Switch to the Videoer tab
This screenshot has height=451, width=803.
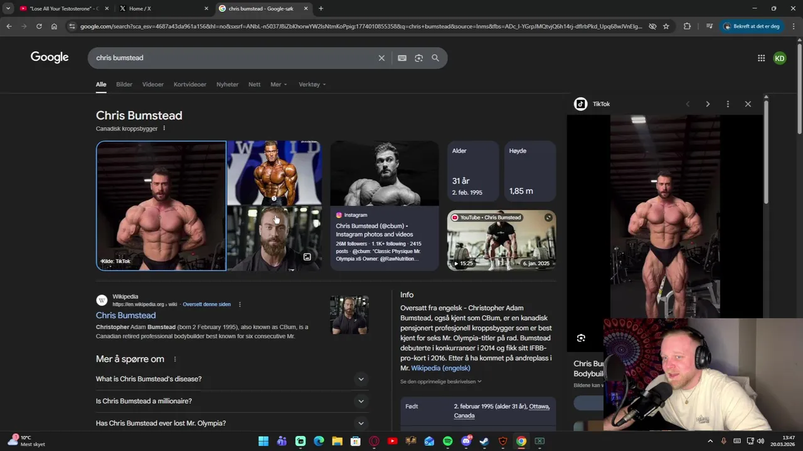153,85
